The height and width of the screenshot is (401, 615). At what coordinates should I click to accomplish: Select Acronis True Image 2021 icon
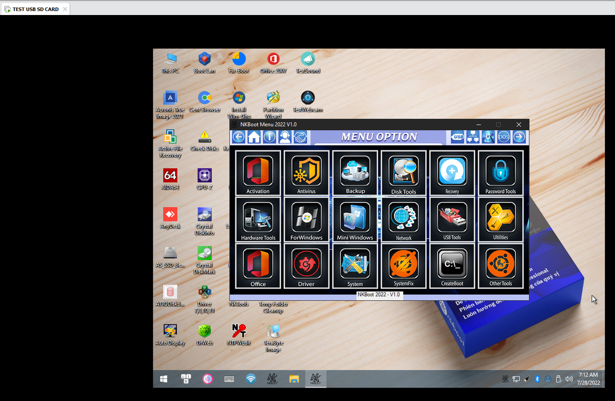(170, 105)
